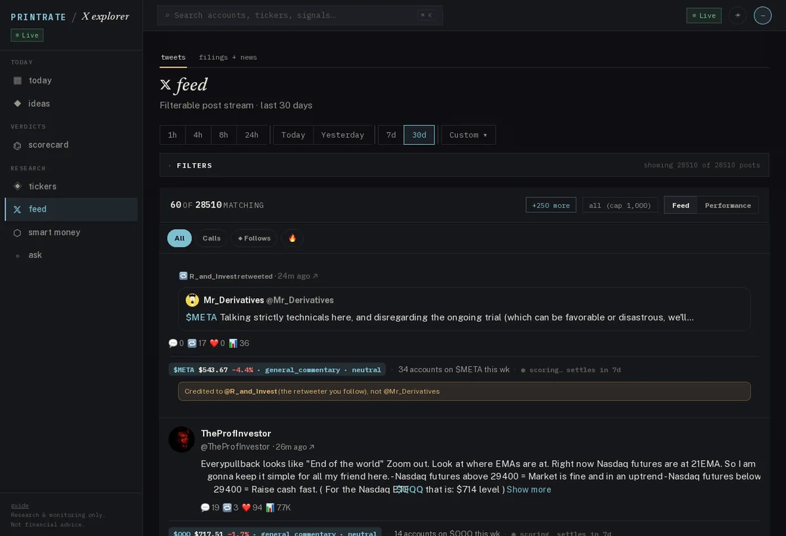Select the 8h time range
The height and width of the screenshot is (536, 786).
click(x=223, y=135)
